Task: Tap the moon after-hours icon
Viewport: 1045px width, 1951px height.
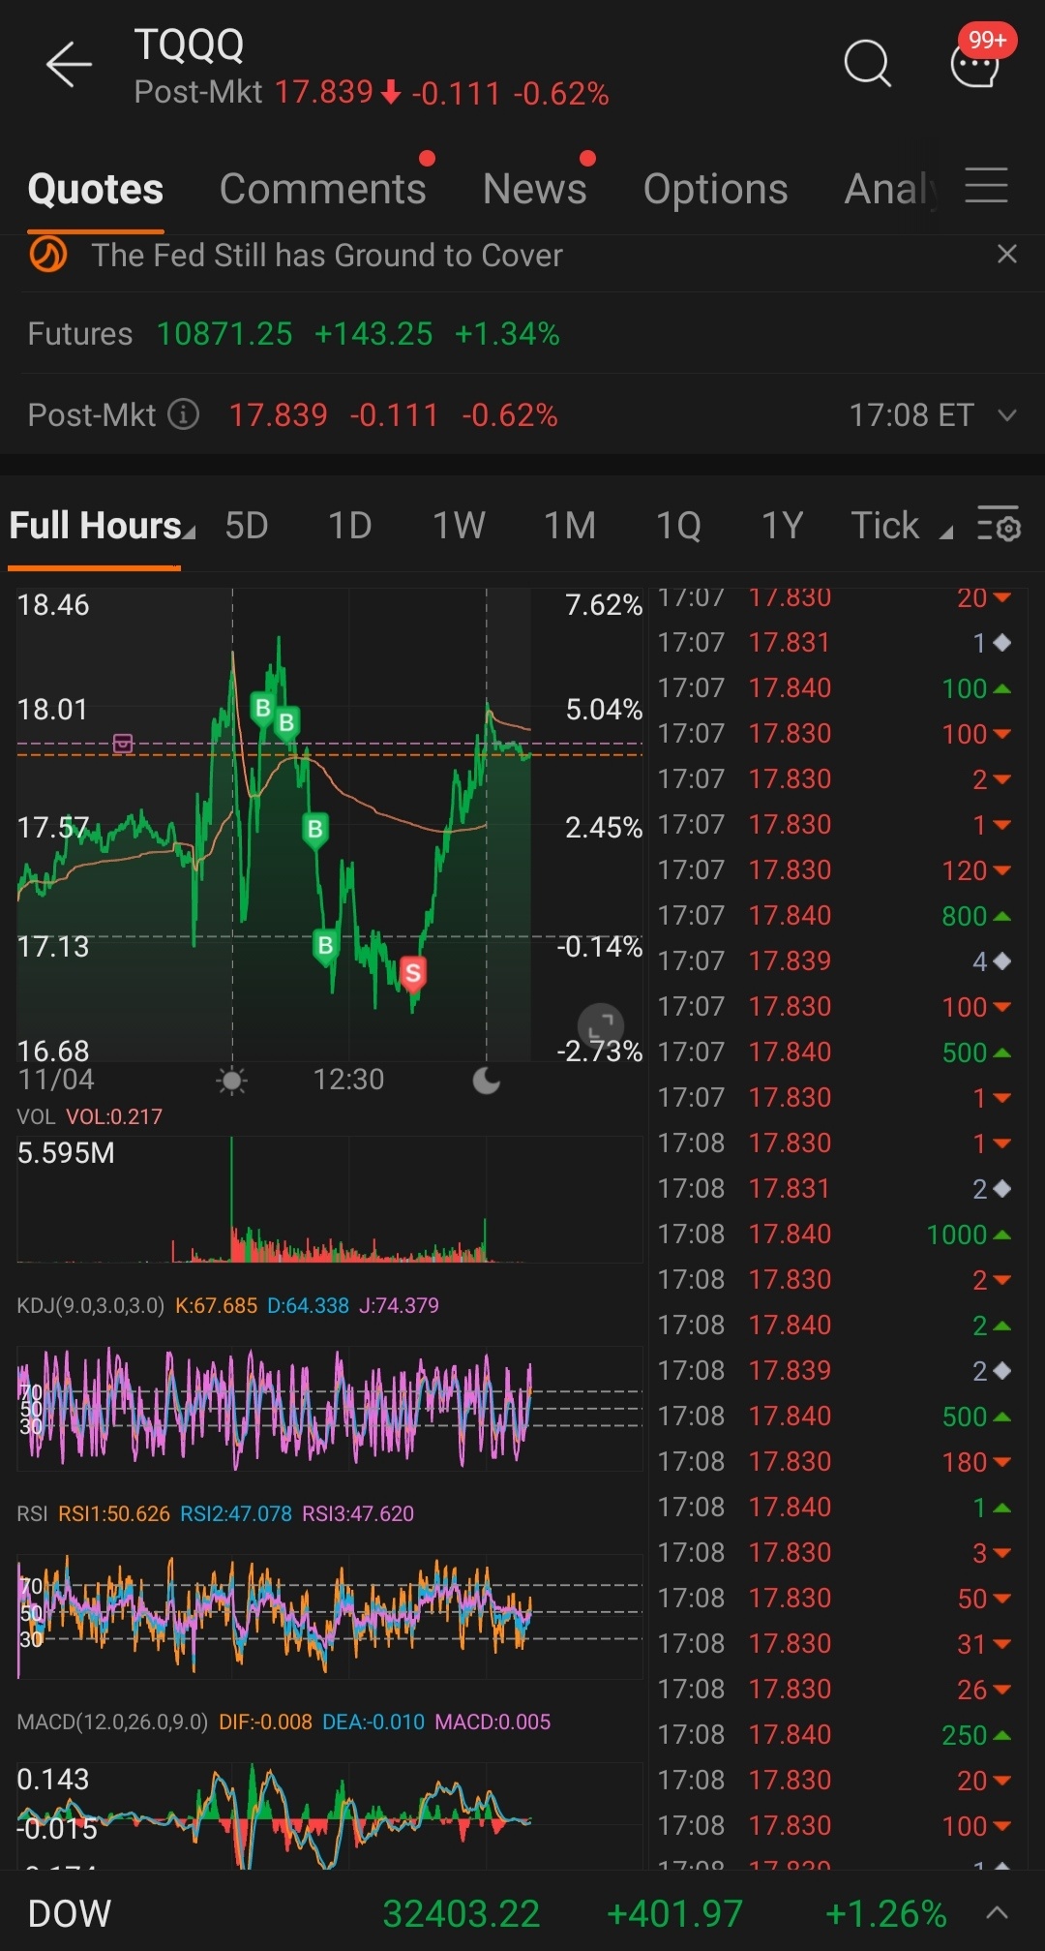Action: 487,1081
